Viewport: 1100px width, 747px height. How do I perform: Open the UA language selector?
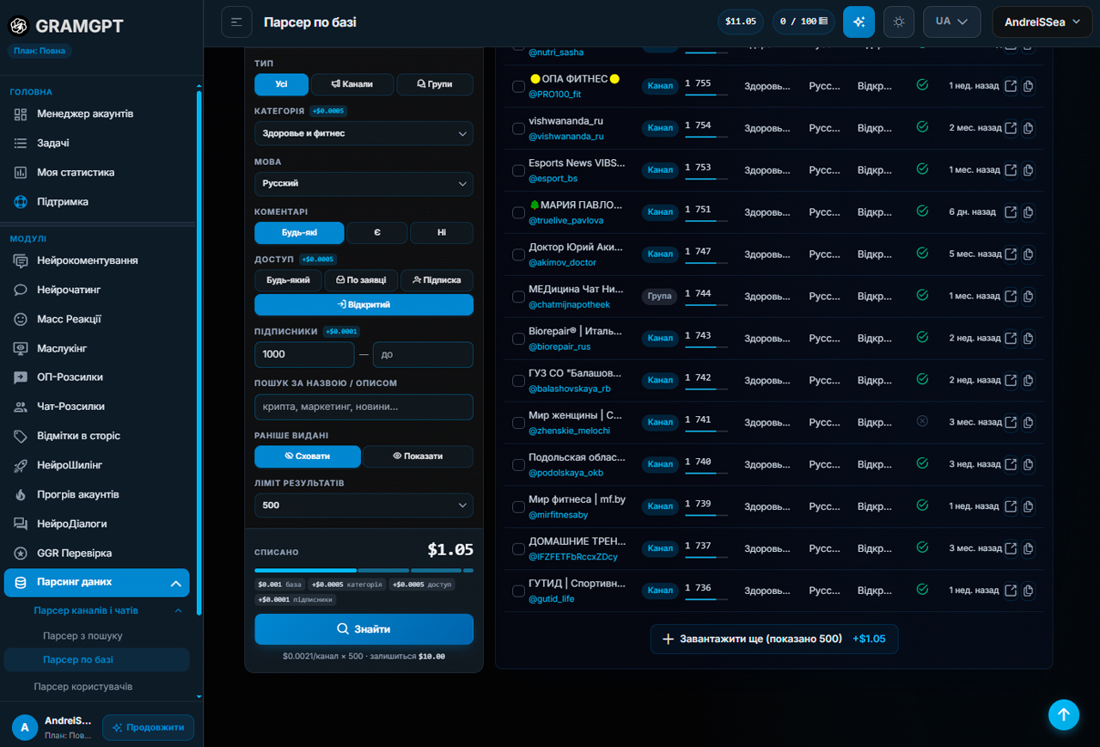pos(952,21)
